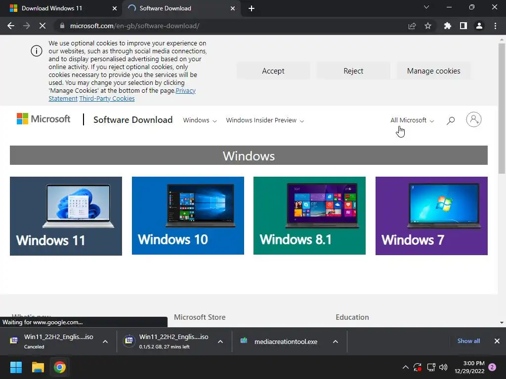
Task: Click the Education footer heading
Action: [x=352, y=317]
